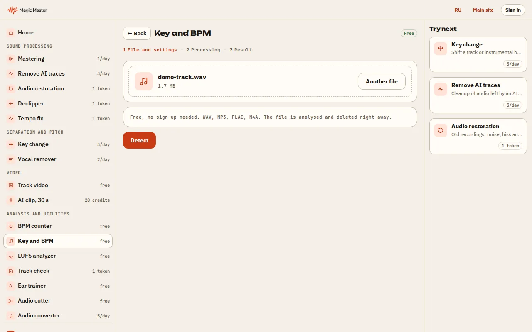Click the Key change card icon in Try next

pyautogui.click(x=441, y=49)
